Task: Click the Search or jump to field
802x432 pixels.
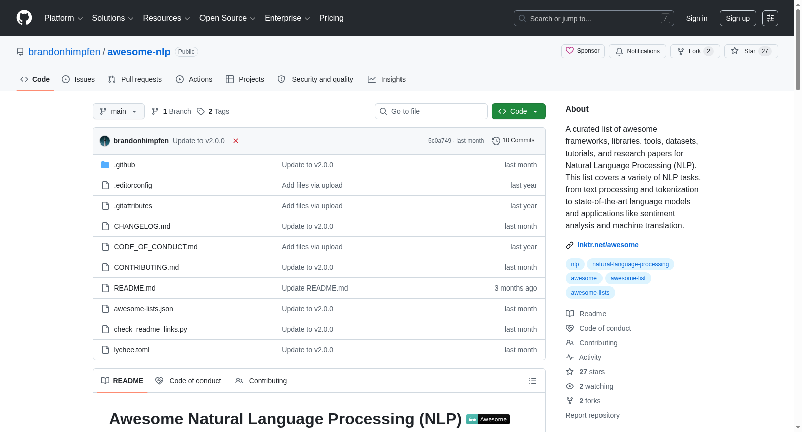Action: coord(594,18)
